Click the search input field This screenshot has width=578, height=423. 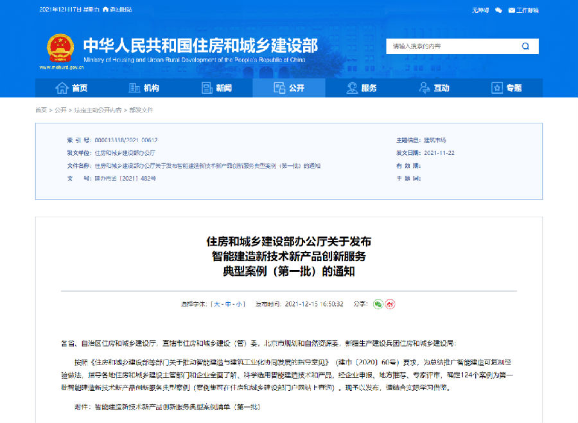tap(450, 46)
